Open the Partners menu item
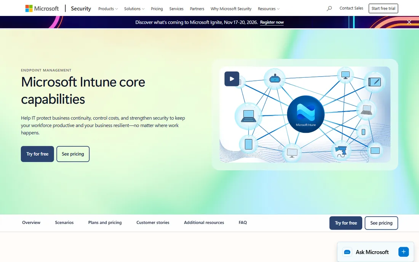Image resolution: width=419 pixels, height=262 pixels. (197, 9)
